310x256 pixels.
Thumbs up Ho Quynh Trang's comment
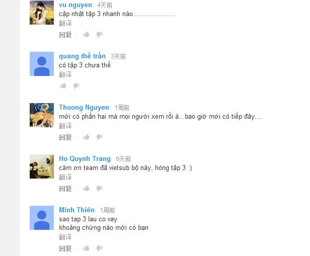tap(87, 189)
